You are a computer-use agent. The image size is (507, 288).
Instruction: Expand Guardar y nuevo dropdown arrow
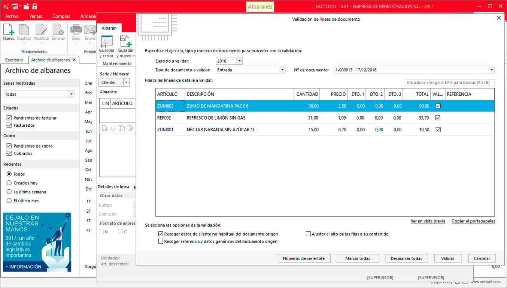[134, 56]
